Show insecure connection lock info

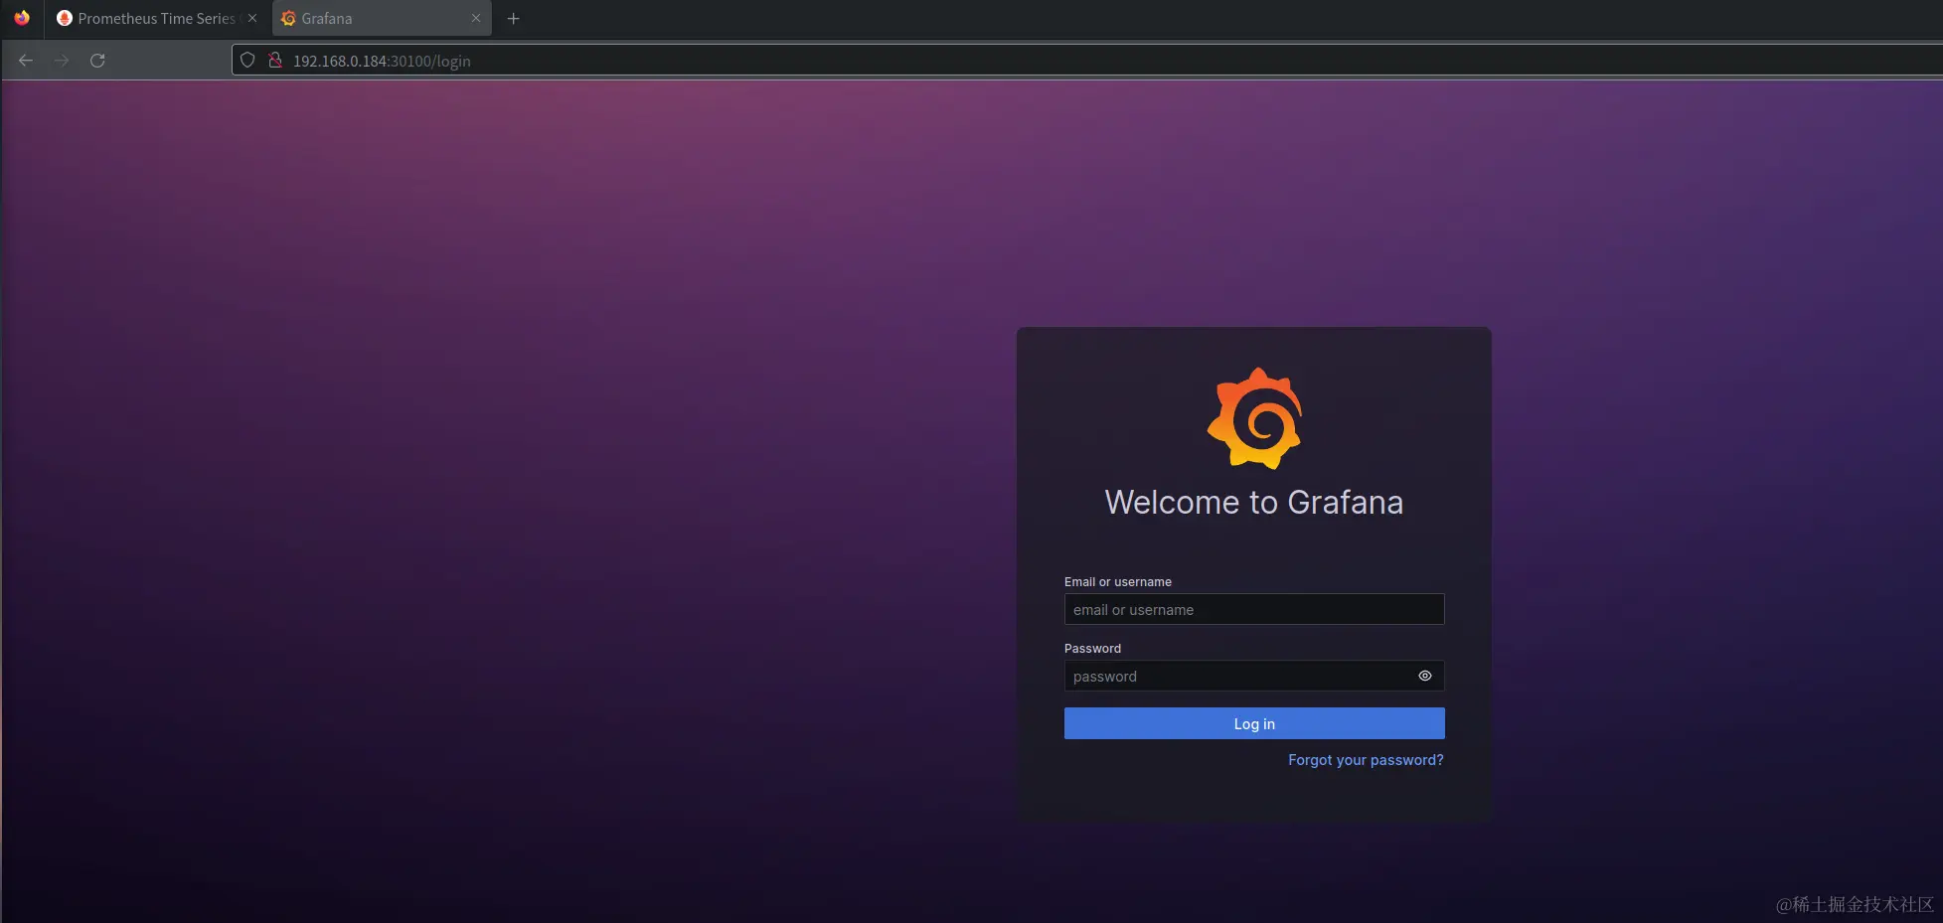pyautogui.click(x=275, y=61)
